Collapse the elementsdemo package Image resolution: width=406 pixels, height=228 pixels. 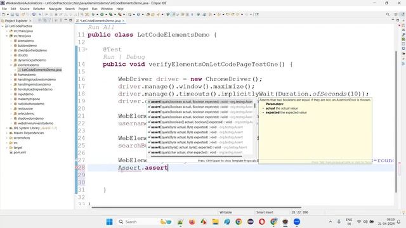[11, 65]
